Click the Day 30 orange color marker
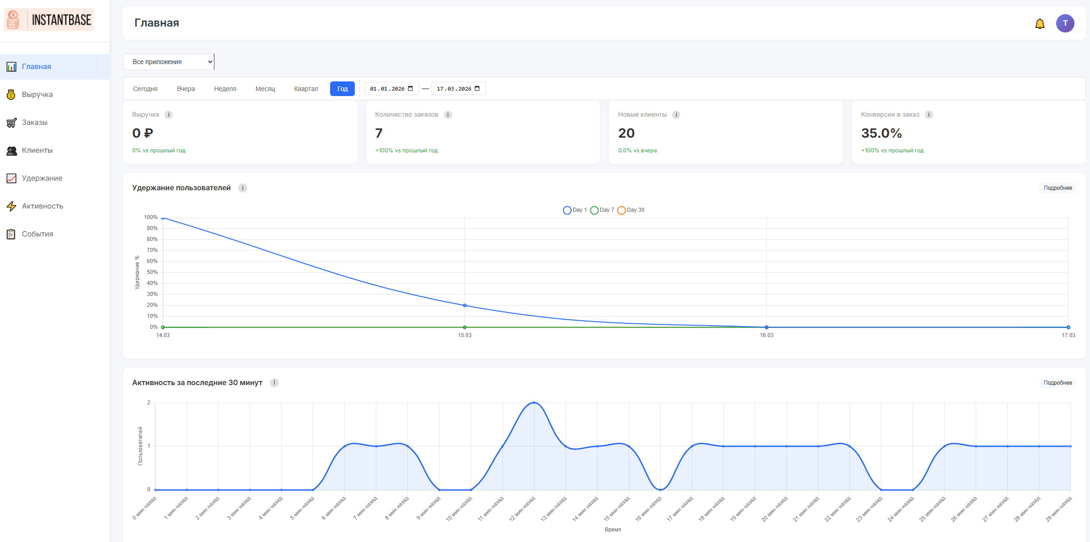 621,210
